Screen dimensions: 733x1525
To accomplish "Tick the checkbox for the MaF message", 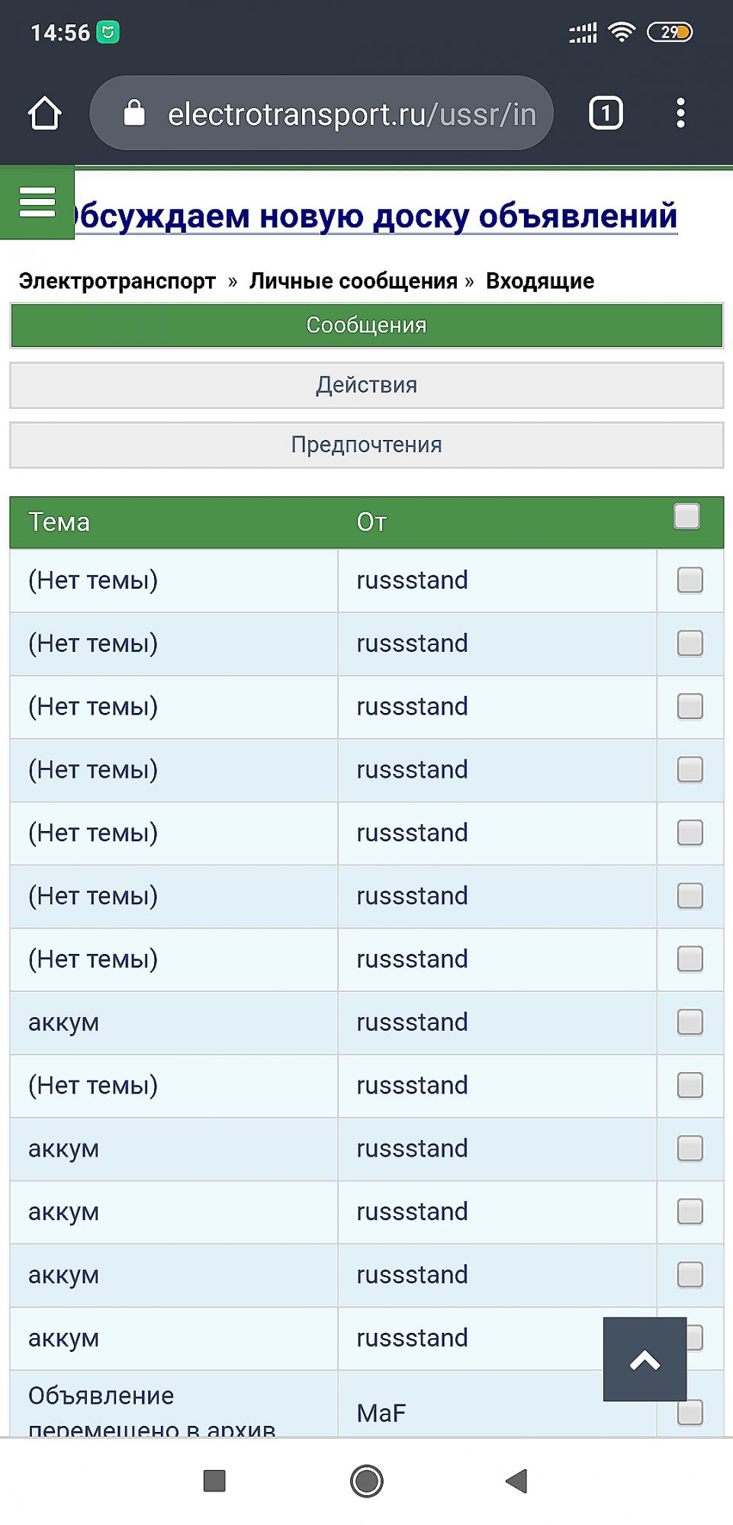I will click(690, 1413).
